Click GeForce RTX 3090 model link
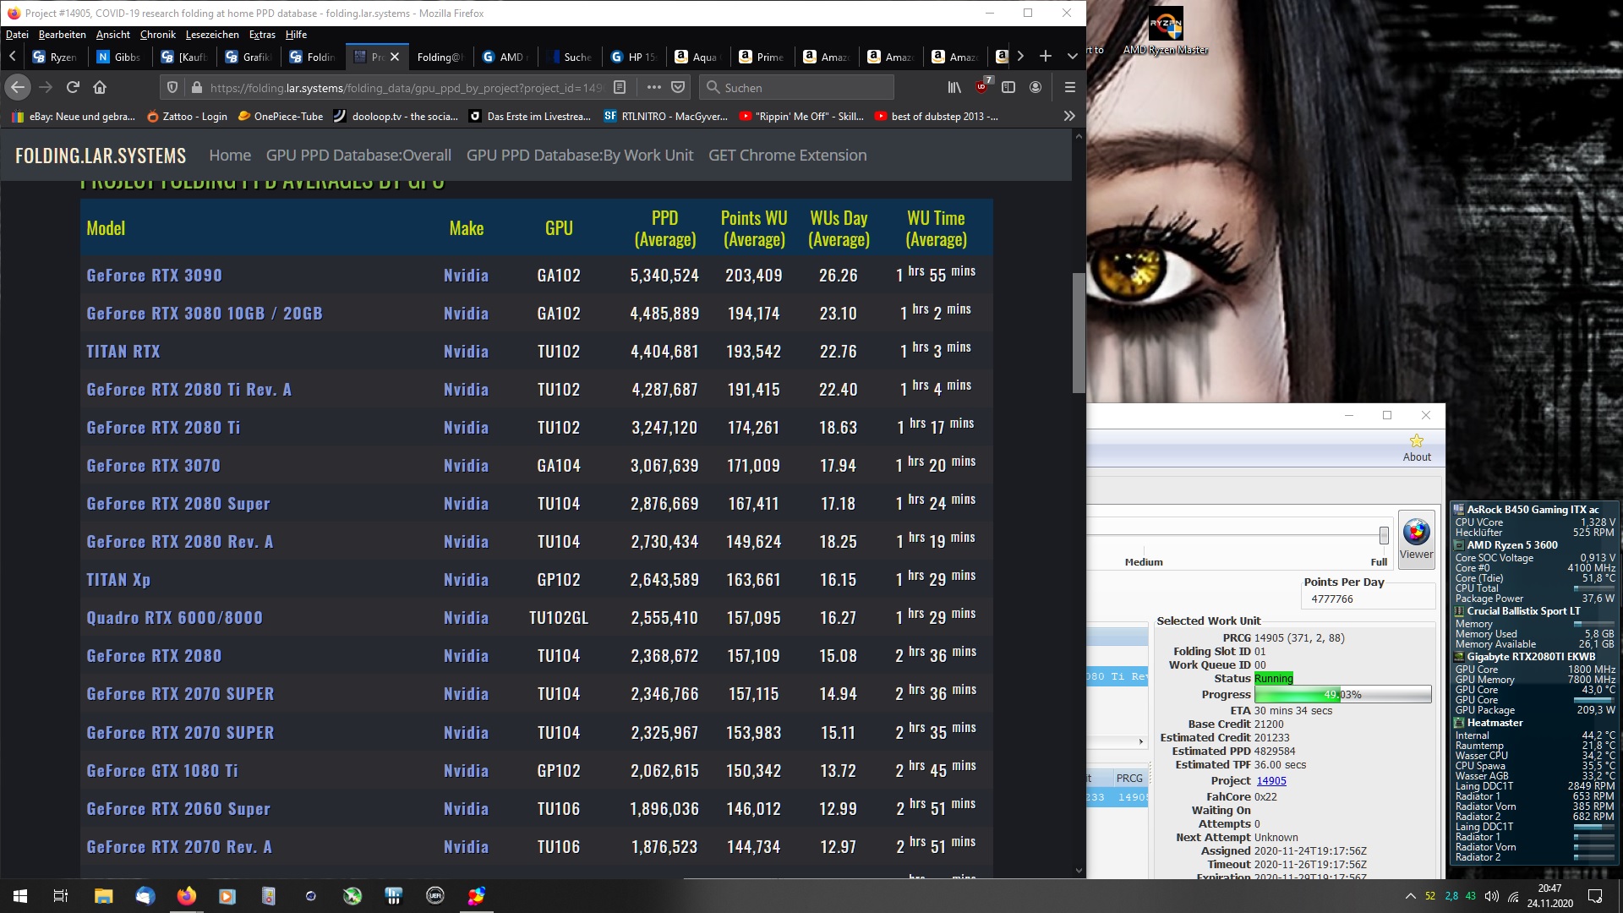This screenshot has height=913, width=1623. coord(154,276)
